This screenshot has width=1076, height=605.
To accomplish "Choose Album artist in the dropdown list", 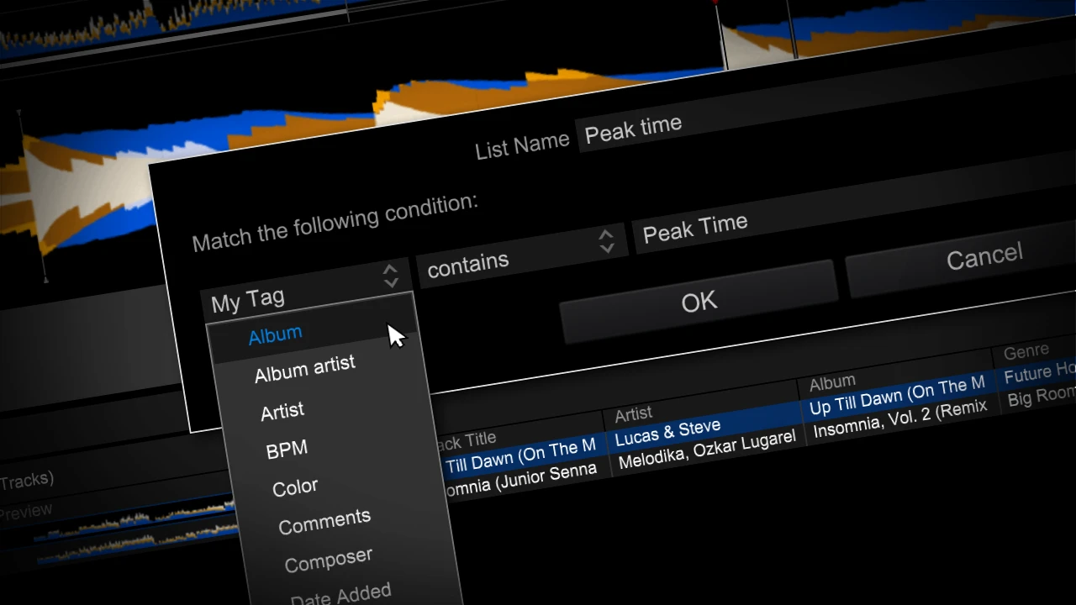I will tap(305, 370).
